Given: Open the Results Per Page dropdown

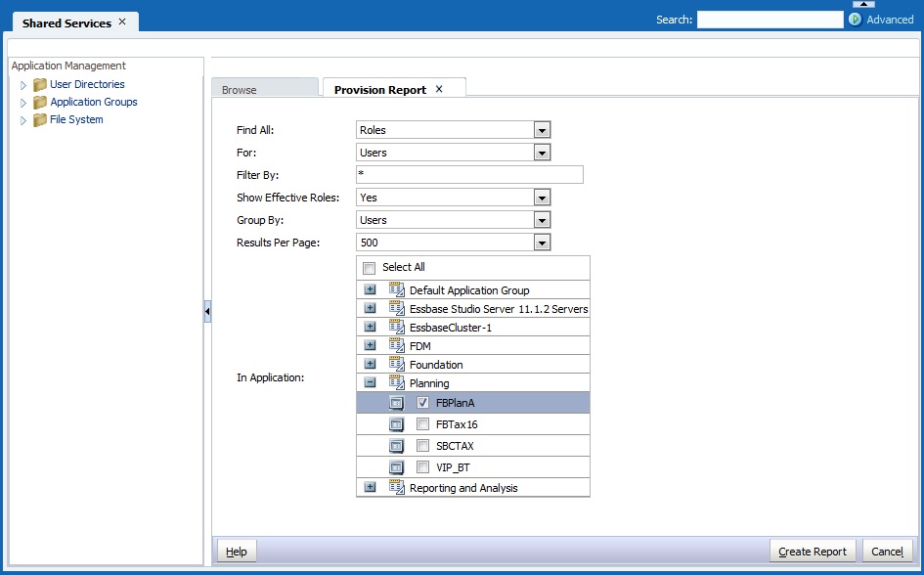Looking at the screenshot, I should [541, 242].
